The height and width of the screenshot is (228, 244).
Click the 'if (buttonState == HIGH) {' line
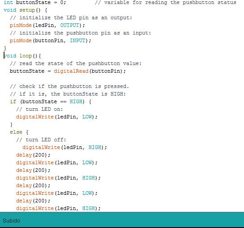[50, 101]
